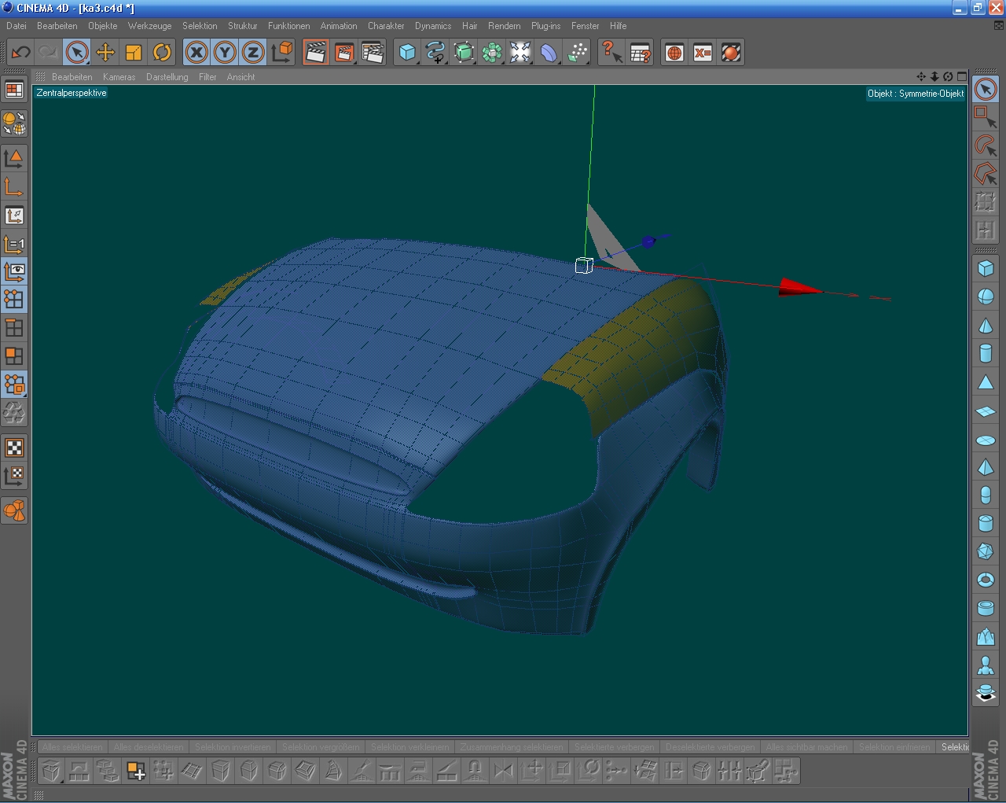This screenshot has height=803, width=1006.
Task: Add a Cylinder from right palette
Action: pos(986,353)
